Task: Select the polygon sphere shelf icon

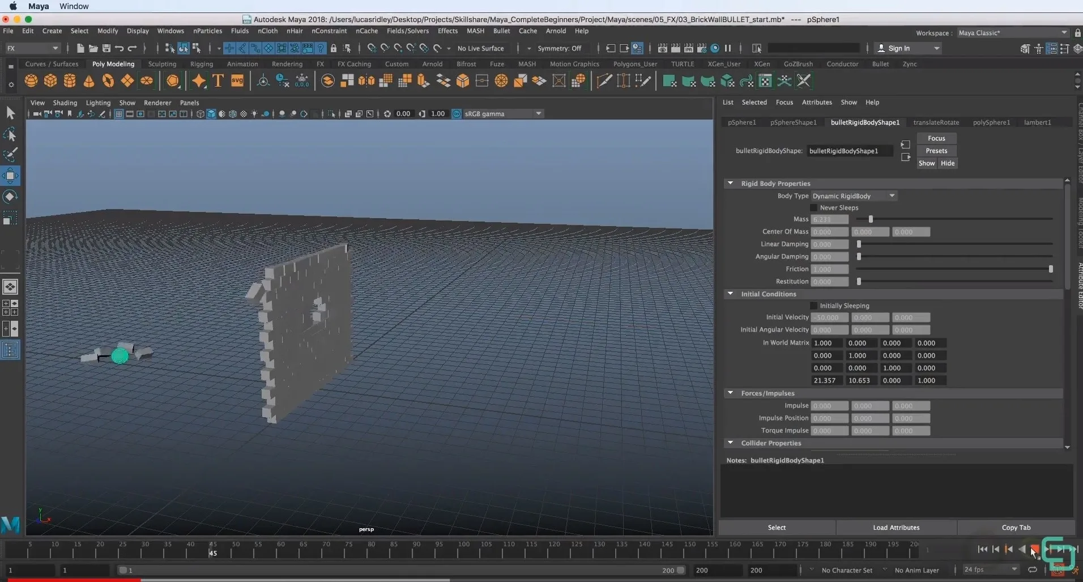Action: pos(31,81)
